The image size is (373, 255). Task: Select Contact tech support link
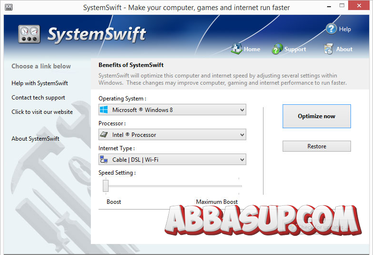pos(38,98)
